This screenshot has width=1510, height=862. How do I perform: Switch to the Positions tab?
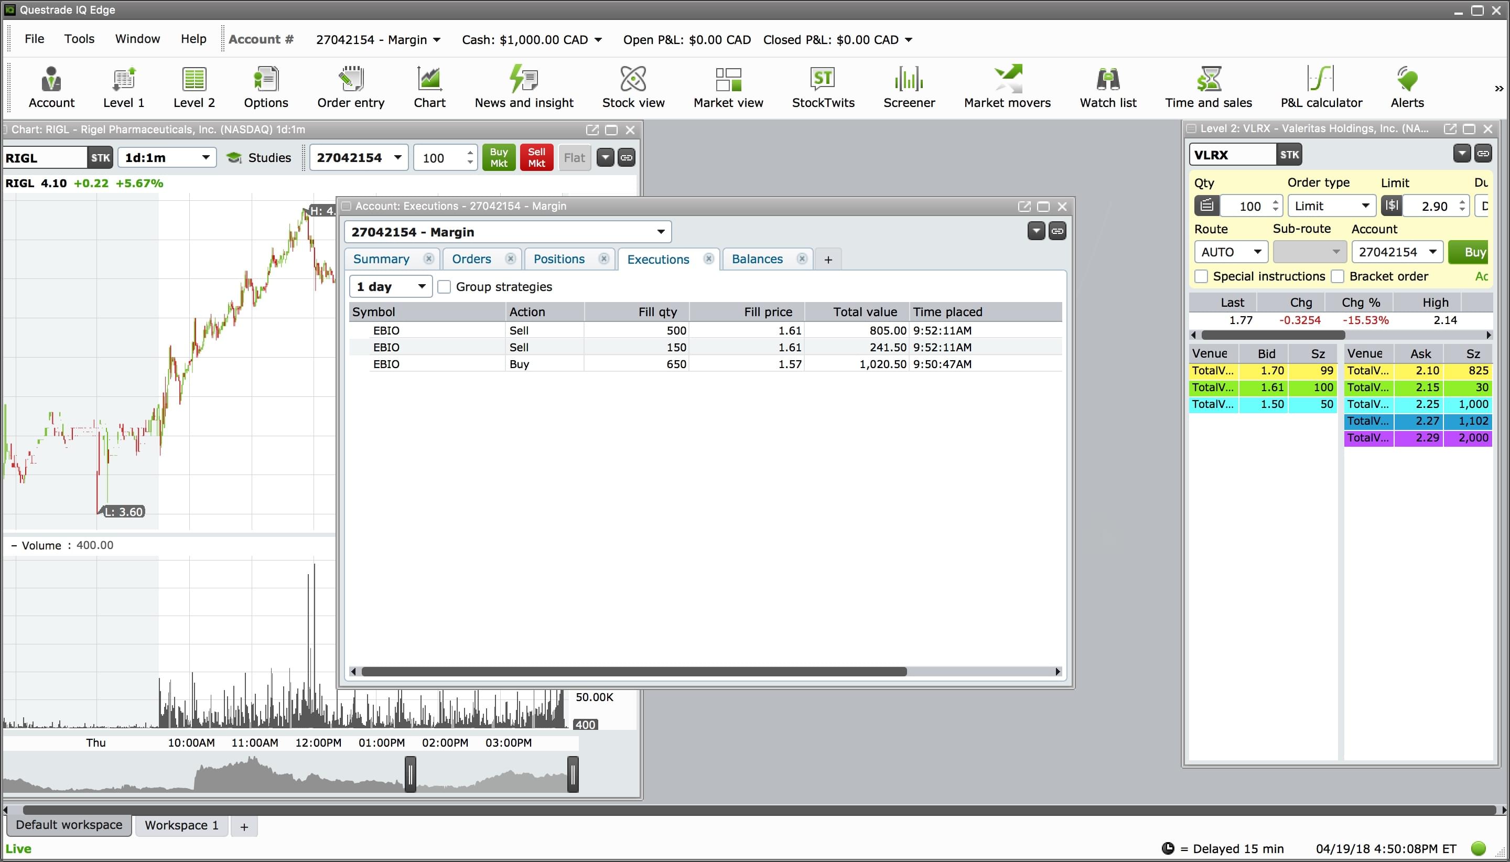click(559, 260)
